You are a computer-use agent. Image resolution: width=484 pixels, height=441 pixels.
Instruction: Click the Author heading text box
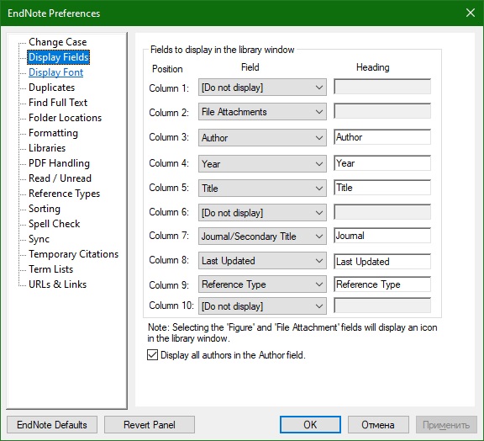(x=382, y=137)
